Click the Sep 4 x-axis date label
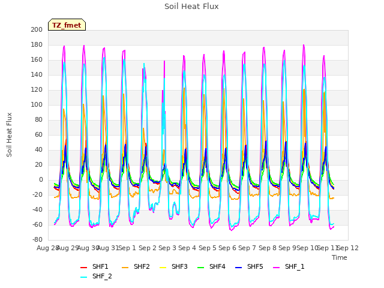 (187, 248)
